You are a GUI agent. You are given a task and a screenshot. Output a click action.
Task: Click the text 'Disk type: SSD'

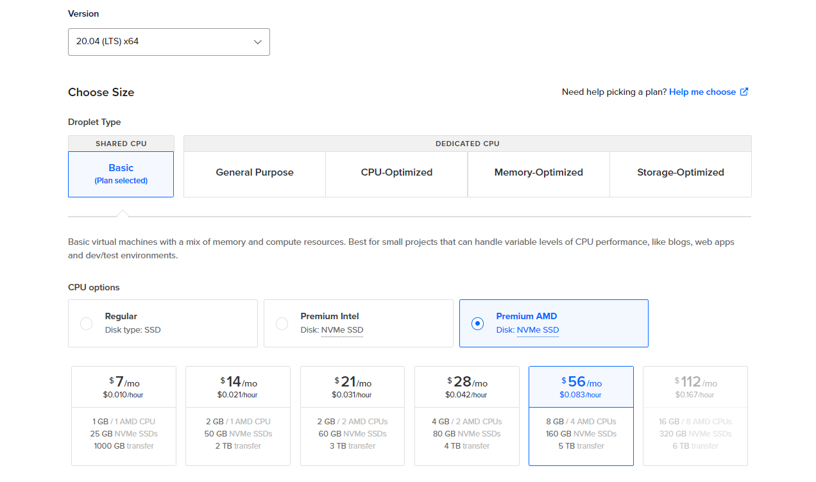[x=133, y=330]
